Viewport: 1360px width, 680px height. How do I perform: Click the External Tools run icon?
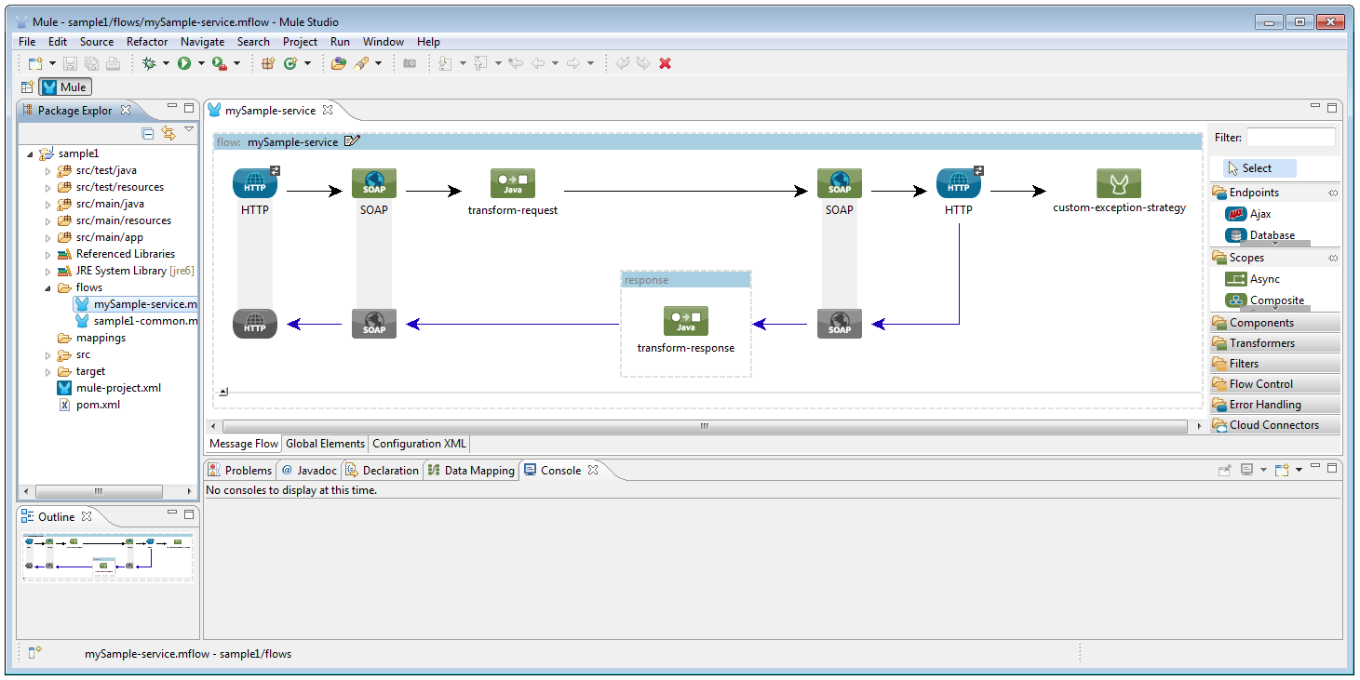pos(219,63)
